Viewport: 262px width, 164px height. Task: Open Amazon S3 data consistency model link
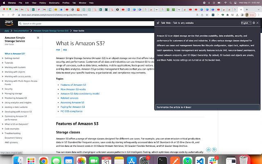tap(80, 94)
